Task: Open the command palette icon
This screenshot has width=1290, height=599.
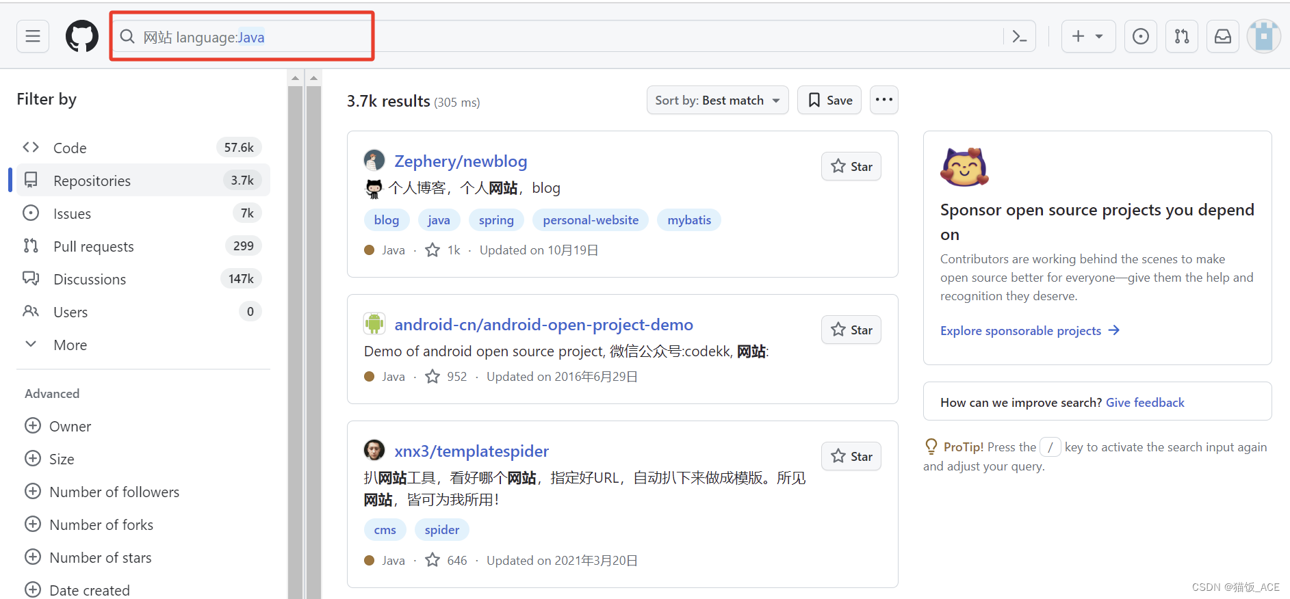Action: pyautogui.click(x=1020, y=36)
